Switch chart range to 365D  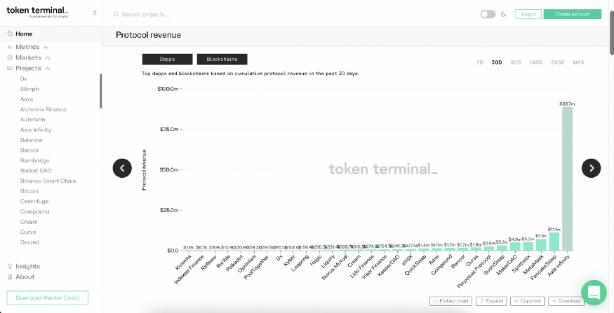558,62
